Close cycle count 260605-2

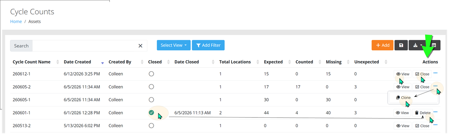point(422,87)
